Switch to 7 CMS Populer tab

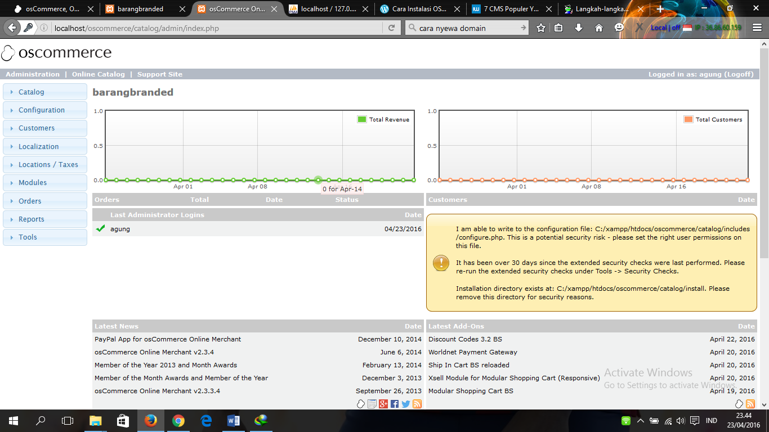point(512,9)
